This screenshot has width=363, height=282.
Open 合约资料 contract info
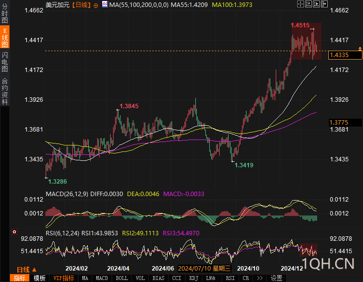tap(4, 91)
